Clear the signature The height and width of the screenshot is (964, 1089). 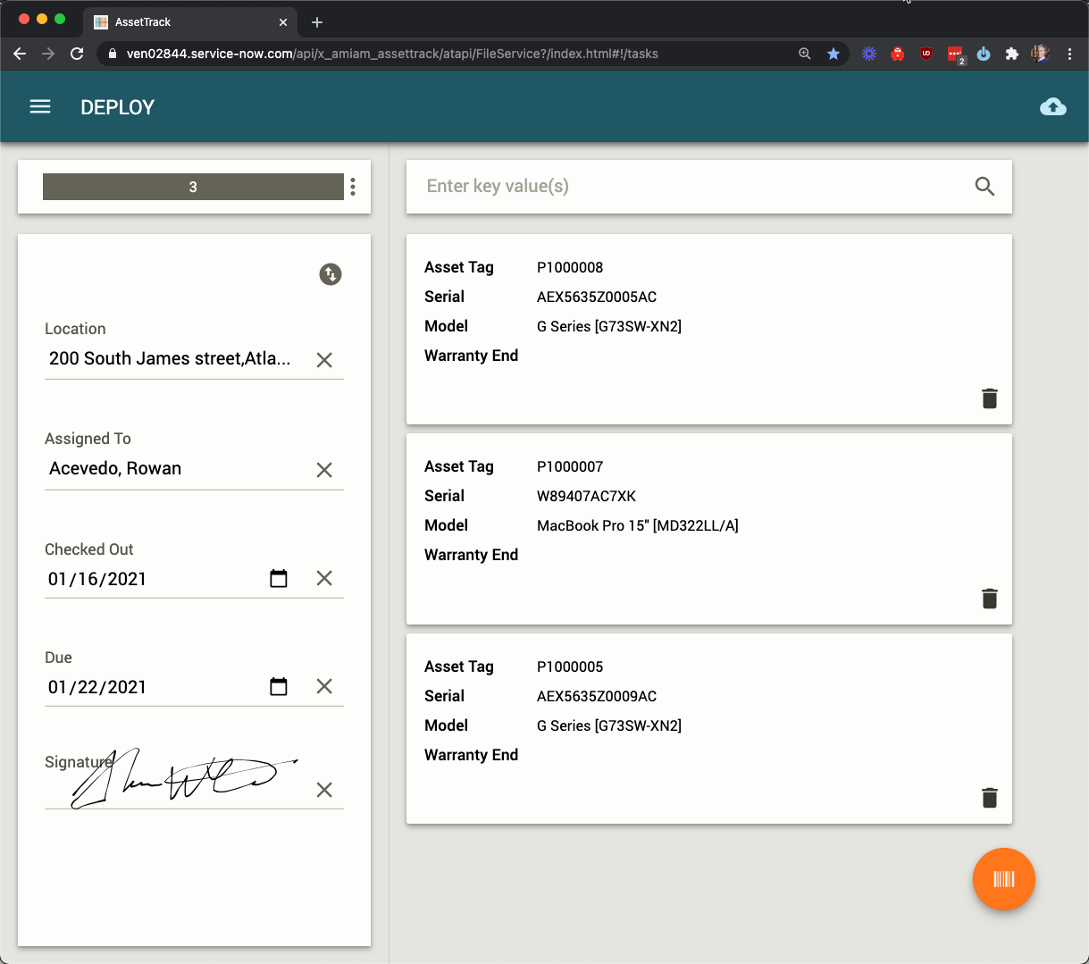coord(324,790)
